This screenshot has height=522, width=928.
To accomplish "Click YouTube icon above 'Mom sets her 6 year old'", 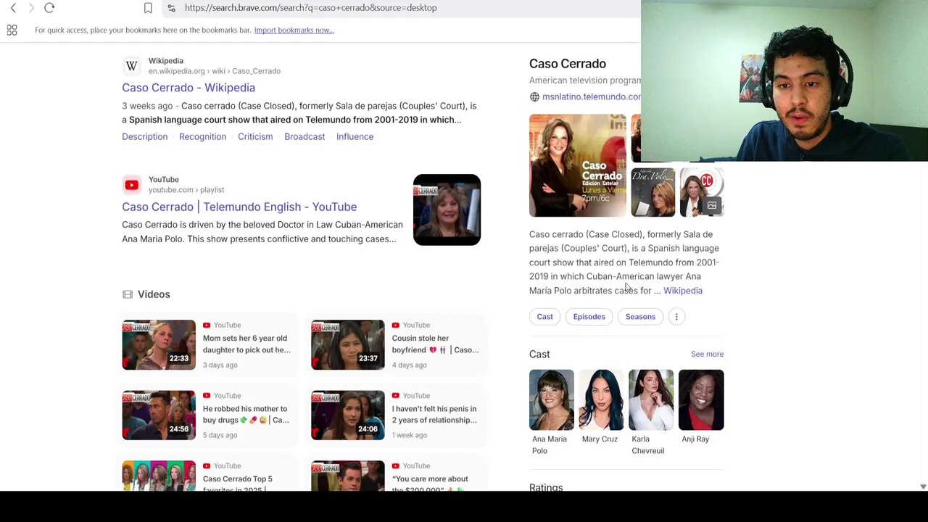I will 207,326.
